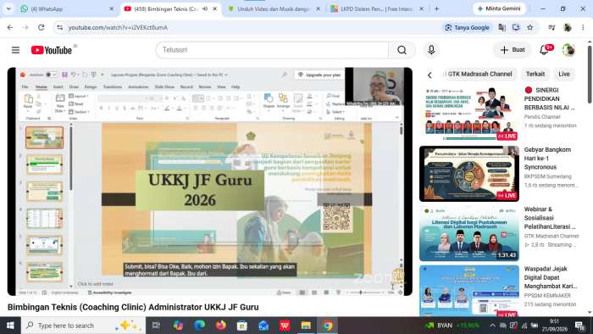Pause the Bimbingan Teknis video player
Viewport: 593px width, 334px height.
(x=210, y=181)
